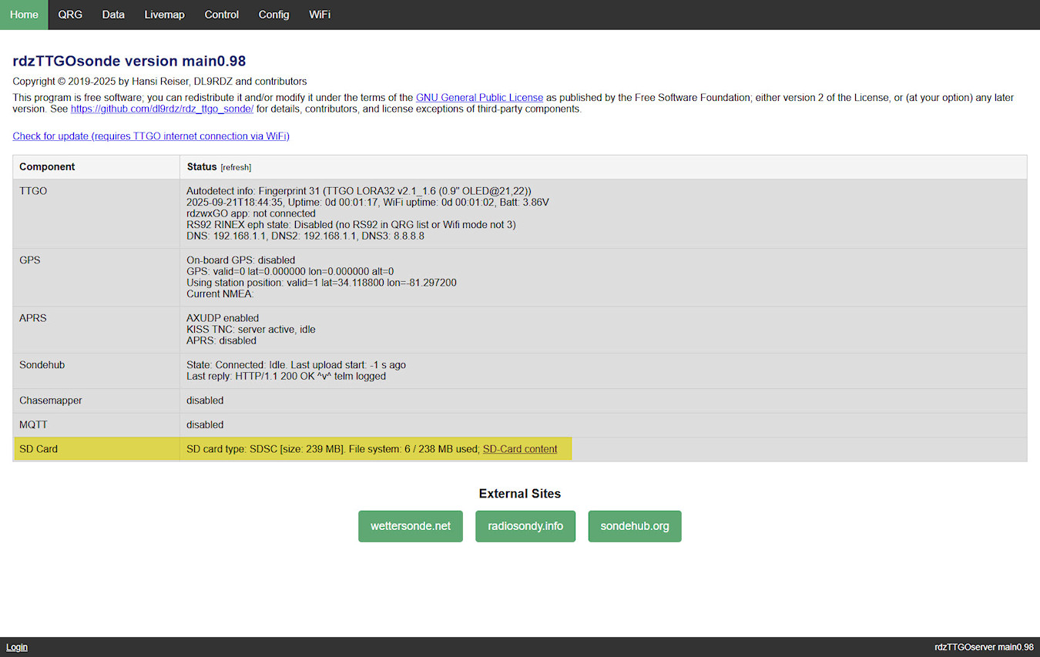Click the rdzTTGOsonde version heading
The width and height of the screenshot is (1040, 657).
[x=129, y=62]
